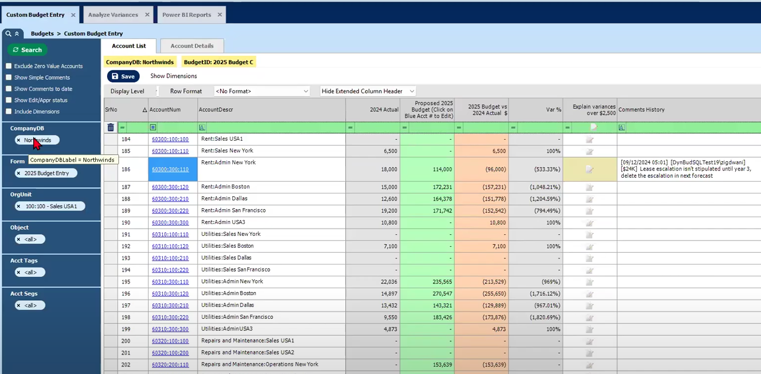Sort by the SrNo column header
The height and width of the screenshot is (374, 761).
111,110
